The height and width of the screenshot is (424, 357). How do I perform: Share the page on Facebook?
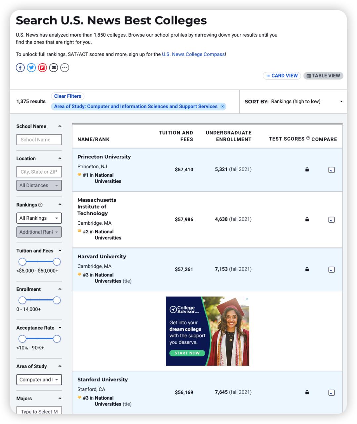[x=20, y=68]
